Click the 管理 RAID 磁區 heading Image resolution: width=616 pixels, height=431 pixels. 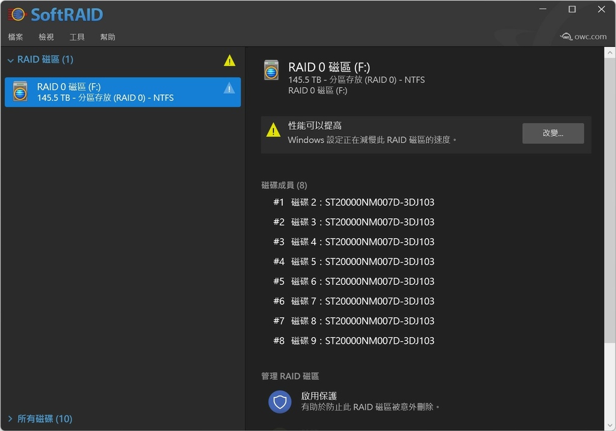[290, 376]
